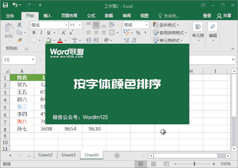Click the phonetic guide wén icon
238x168 pixels.
(x=75, y=40)
